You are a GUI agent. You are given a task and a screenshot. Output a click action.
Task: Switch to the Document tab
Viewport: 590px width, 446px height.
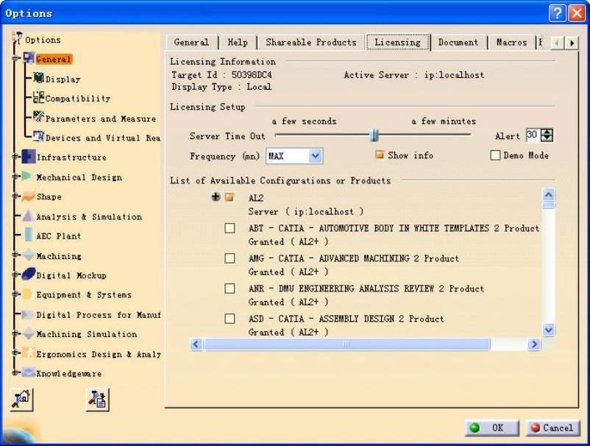(x=458, y=42)
